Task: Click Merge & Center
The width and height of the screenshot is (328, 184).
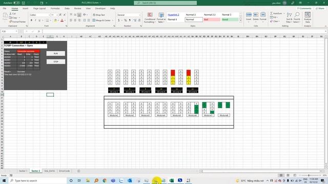Action: [x=101, y=20]
